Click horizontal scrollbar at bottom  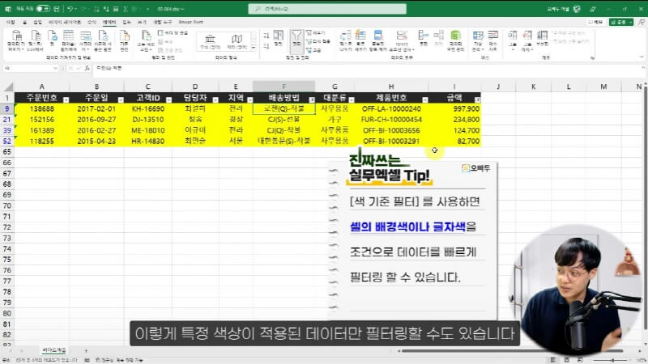513,351
